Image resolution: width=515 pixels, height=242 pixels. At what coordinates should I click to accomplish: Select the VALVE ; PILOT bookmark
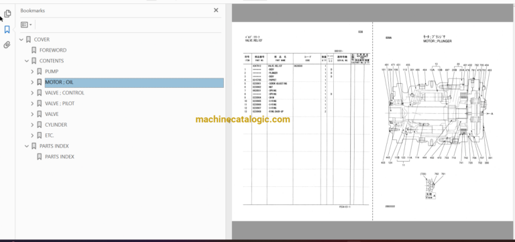pos(60,103)
